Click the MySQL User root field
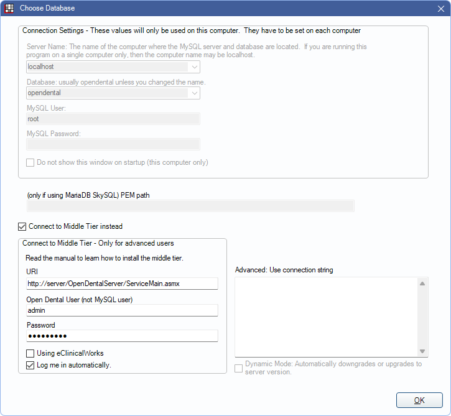 (113, 119)
